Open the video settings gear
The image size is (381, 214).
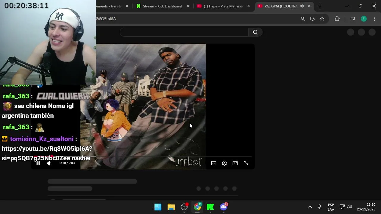(224, 163)
